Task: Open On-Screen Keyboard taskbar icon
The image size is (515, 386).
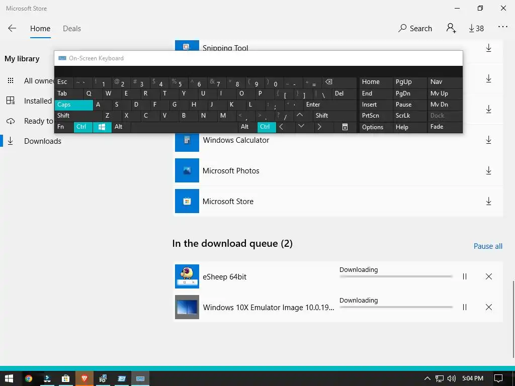Action: tap(140, 378)
